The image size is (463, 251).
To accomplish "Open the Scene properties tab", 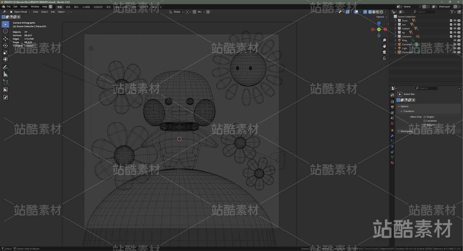I will [x=392, y=118].
